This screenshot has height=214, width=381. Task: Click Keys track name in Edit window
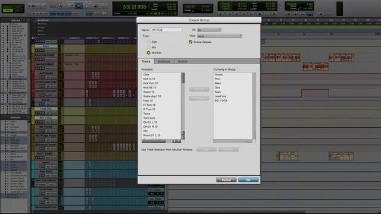coord(46,46)
